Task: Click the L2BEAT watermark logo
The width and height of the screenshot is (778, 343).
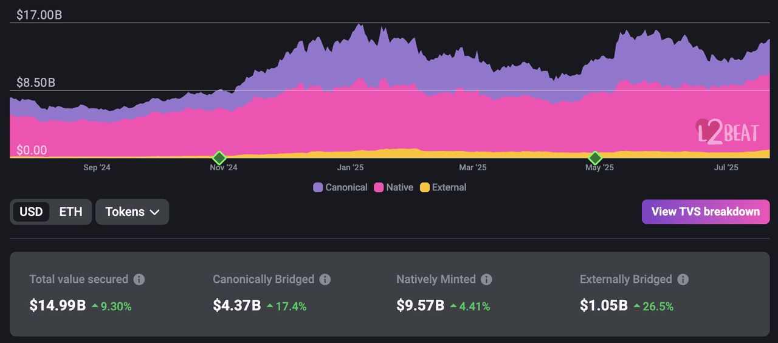Action: [x=726, y=131]
